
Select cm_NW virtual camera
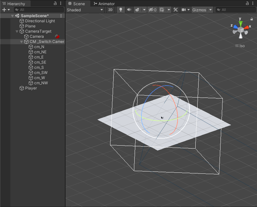pos(41,83)
